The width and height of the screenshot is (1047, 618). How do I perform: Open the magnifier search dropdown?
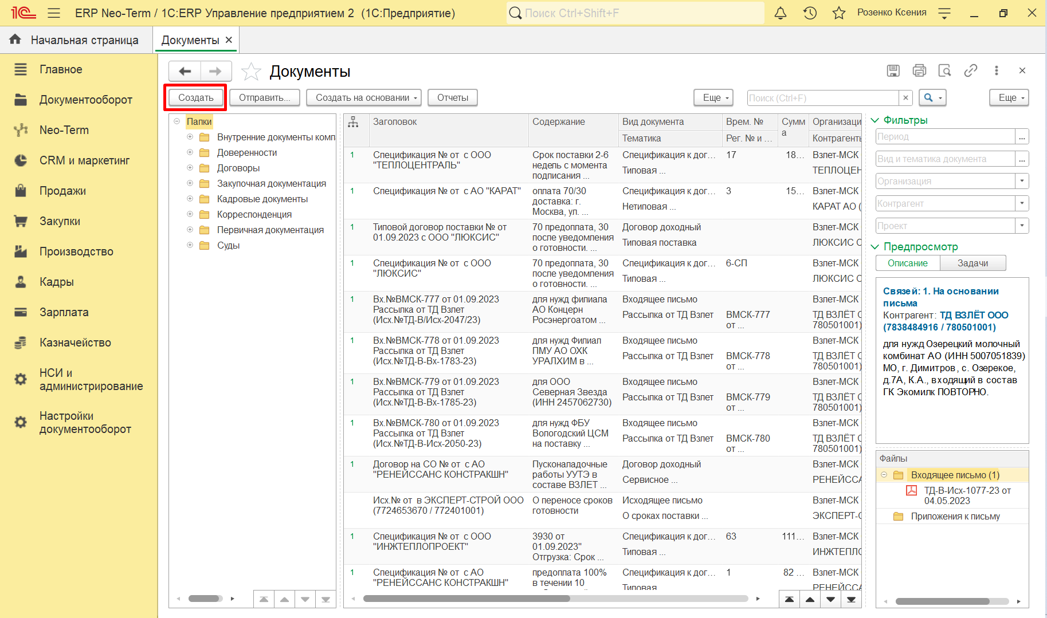(932, 98)
